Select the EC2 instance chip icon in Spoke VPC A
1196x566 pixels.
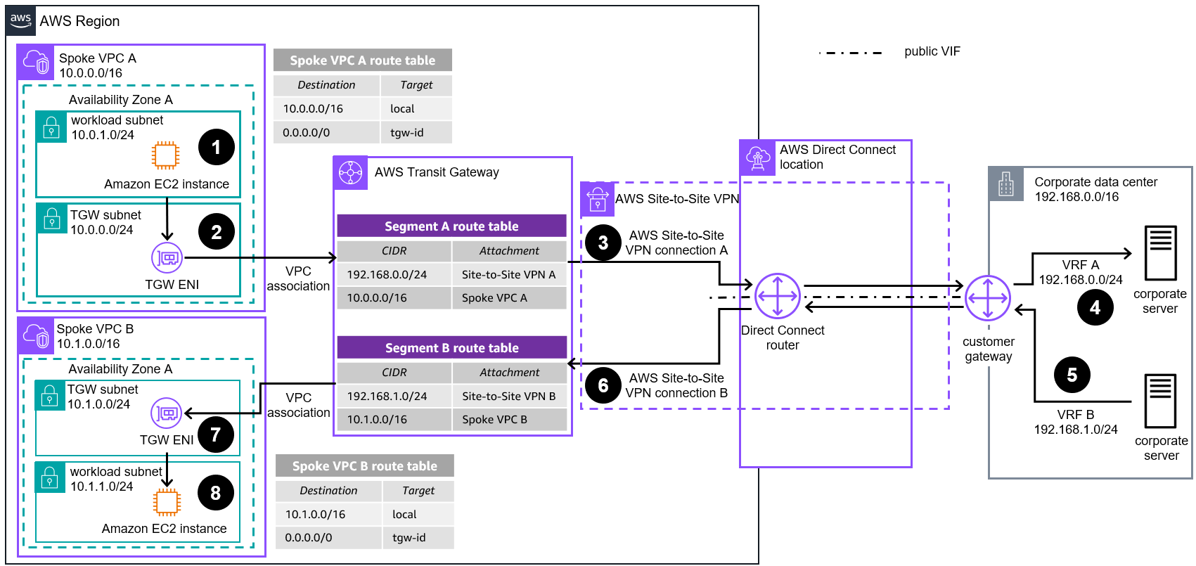166,155
